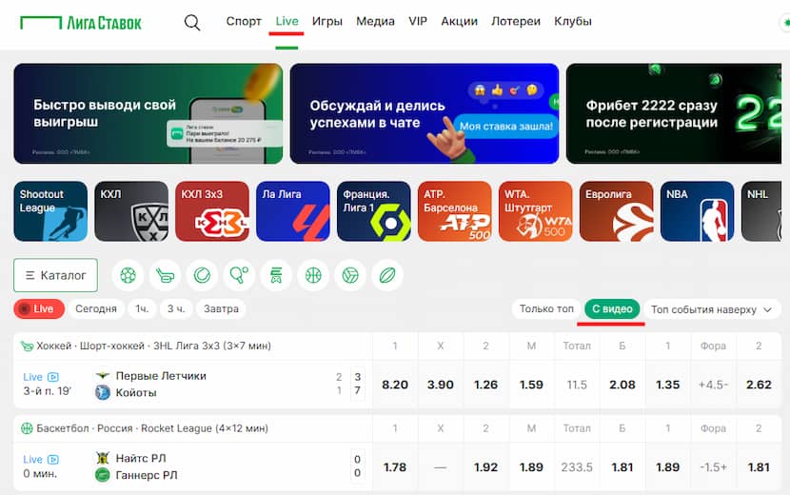
Task: Open the Клубы tab
Action: pos(573,21)
